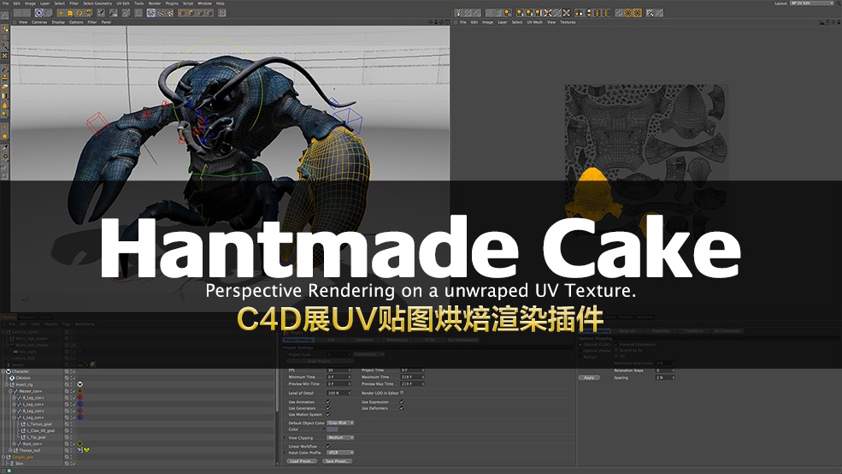Click the project Color swatch
Screen dimensions: 842x474
click(x=332, y=430)
